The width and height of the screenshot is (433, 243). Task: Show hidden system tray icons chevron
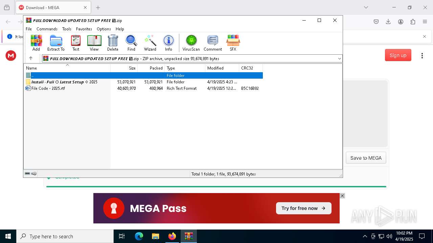(365, 236)
